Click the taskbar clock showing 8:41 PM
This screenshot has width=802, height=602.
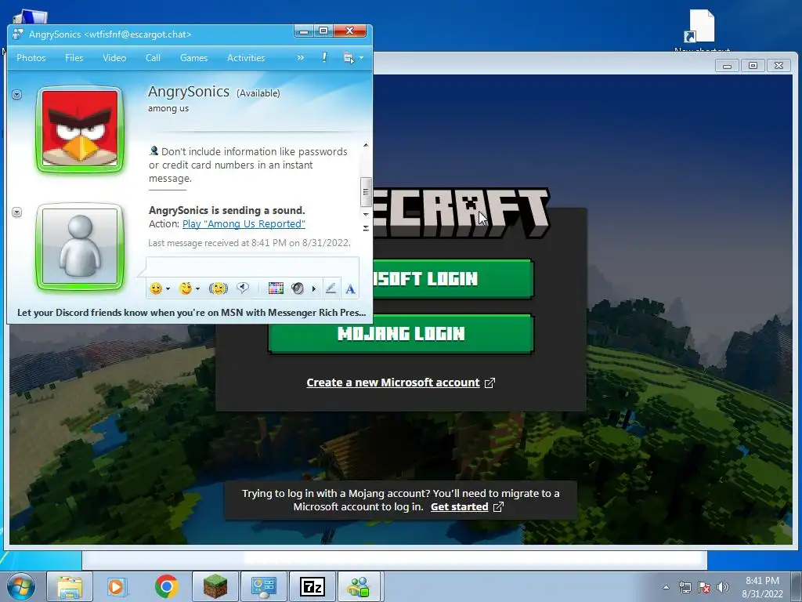[762, 587]
